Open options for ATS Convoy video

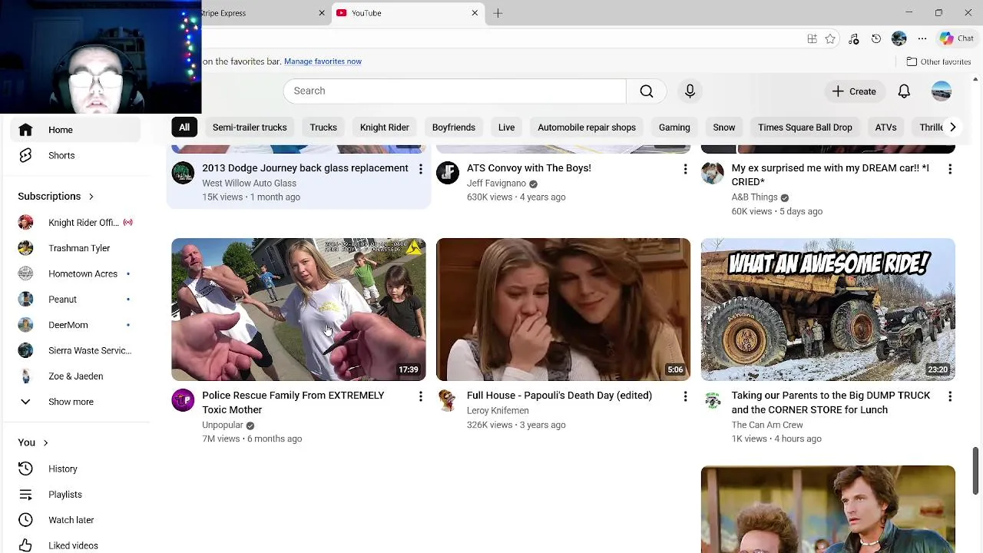685,169
